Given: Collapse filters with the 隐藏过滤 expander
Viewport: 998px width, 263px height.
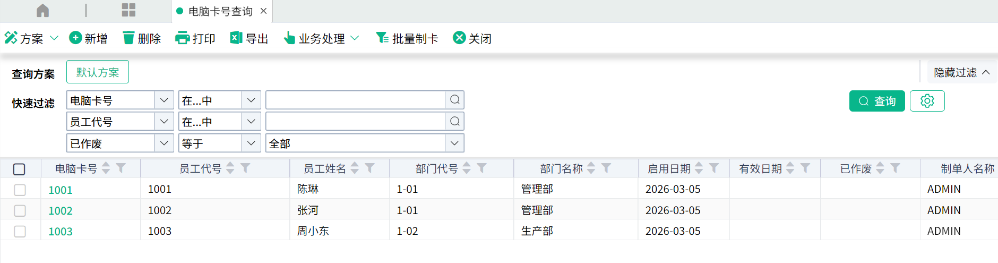Looking at the screenshot, I should coord(961,72).
